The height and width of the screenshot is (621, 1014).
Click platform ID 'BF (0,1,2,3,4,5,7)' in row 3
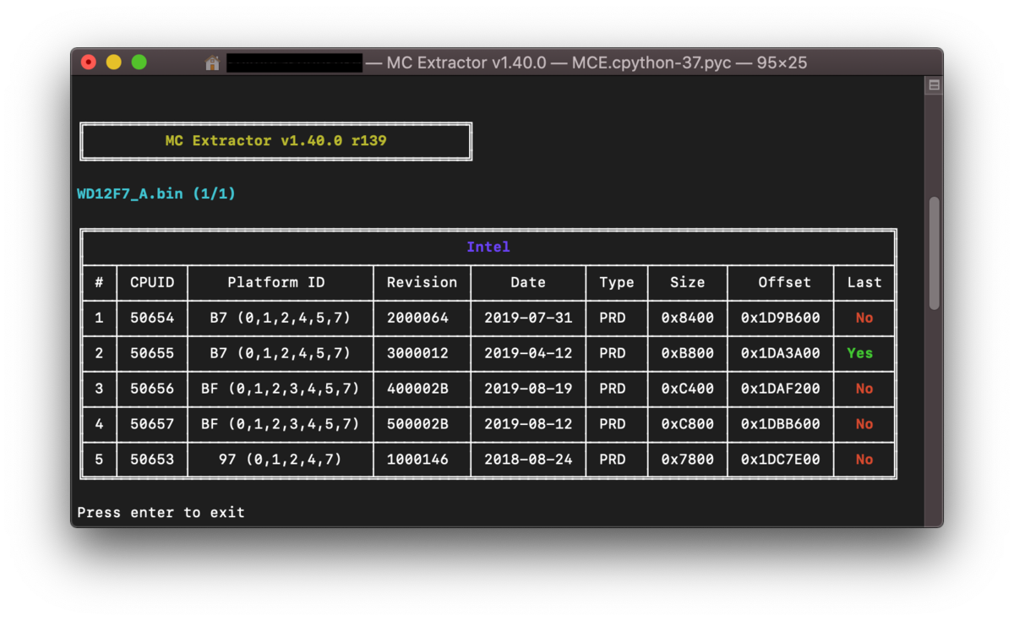281,389
